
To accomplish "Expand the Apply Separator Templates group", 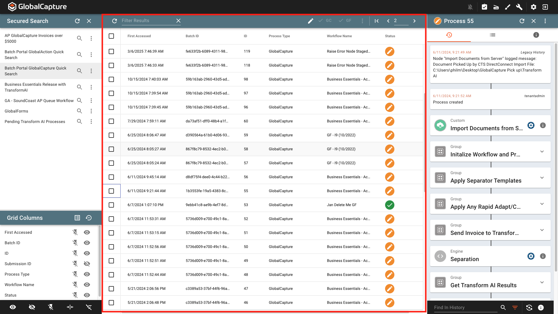I will (542, 178).
